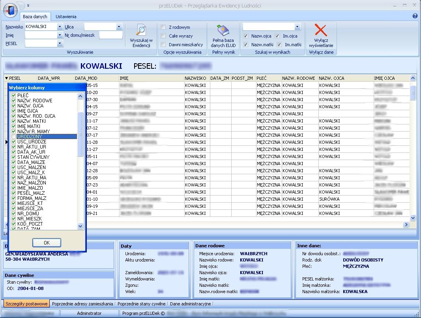Click the NAZW. RODOWE column header
421x318 pixels.
coord(299,78)
